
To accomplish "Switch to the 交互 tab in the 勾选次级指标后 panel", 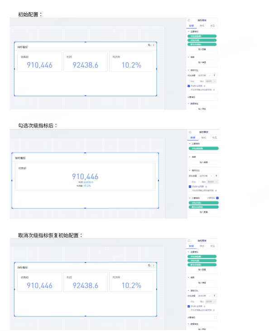I will tap(214, 138).
